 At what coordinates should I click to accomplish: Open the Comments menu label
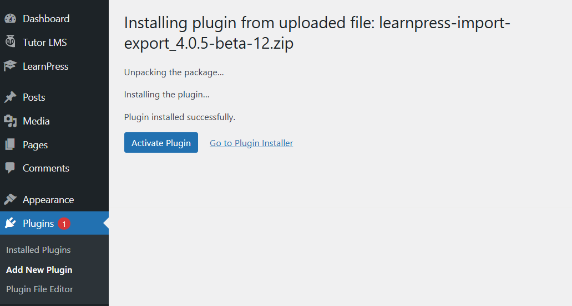click(46, 168)
